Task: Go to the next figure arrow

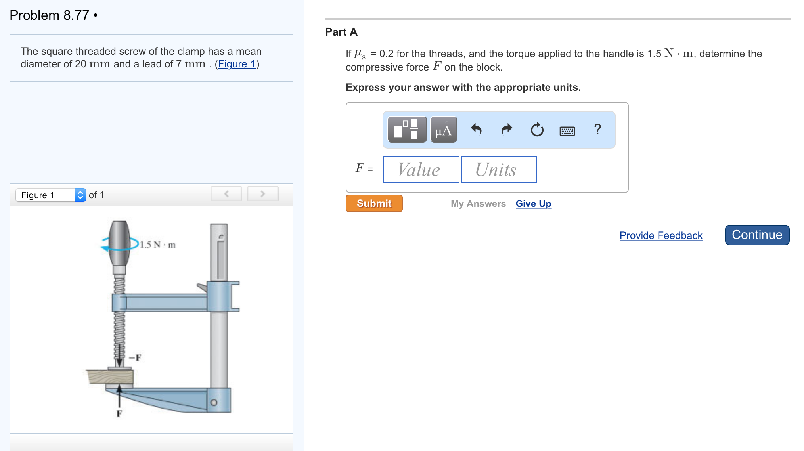Action: pyautogui.click(x=262, y=194)
